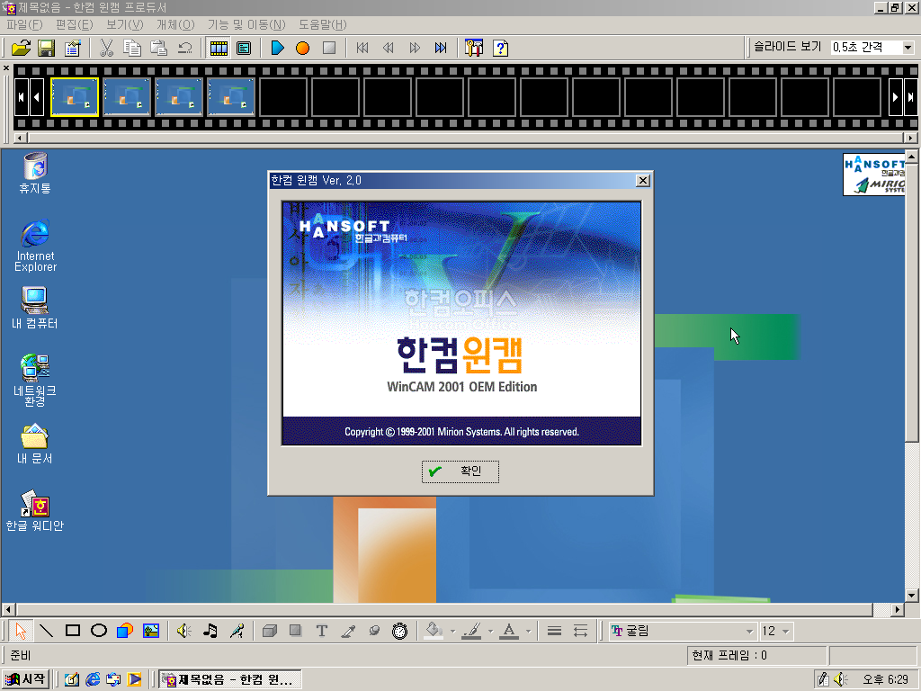Image resolution: width=921 pixels, height=691 pixels.
Task: Toggle the frame detail view button
Action: click(x=244, y=48)
